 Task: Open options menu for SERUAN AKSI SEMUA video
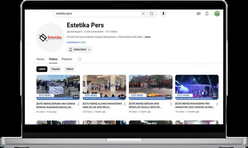(x=79, y=104)
